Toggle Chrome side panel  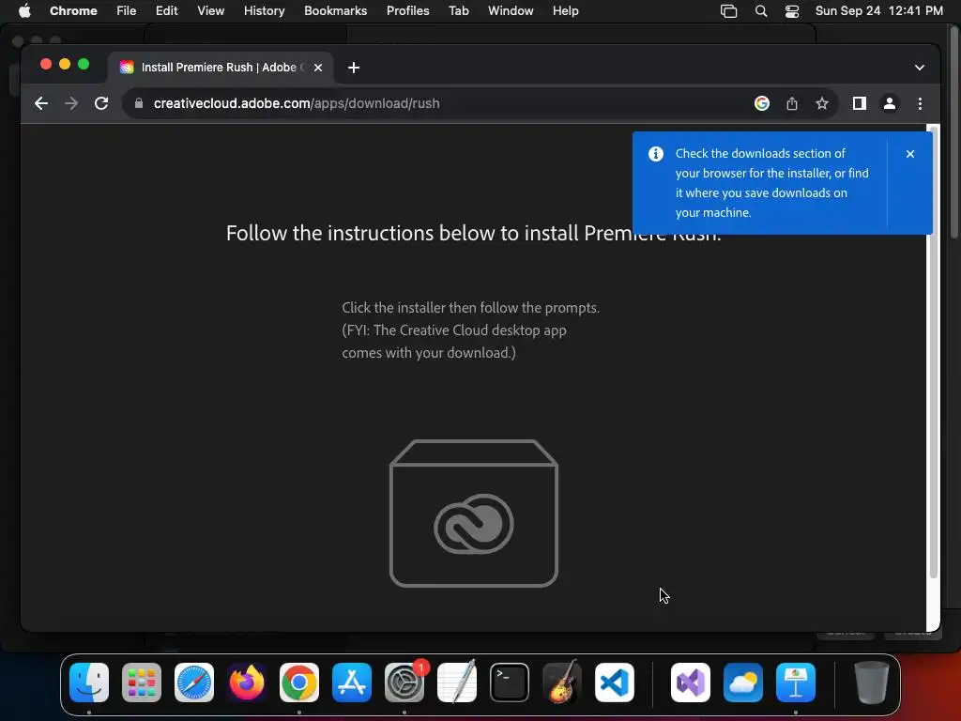click(860, 103)
